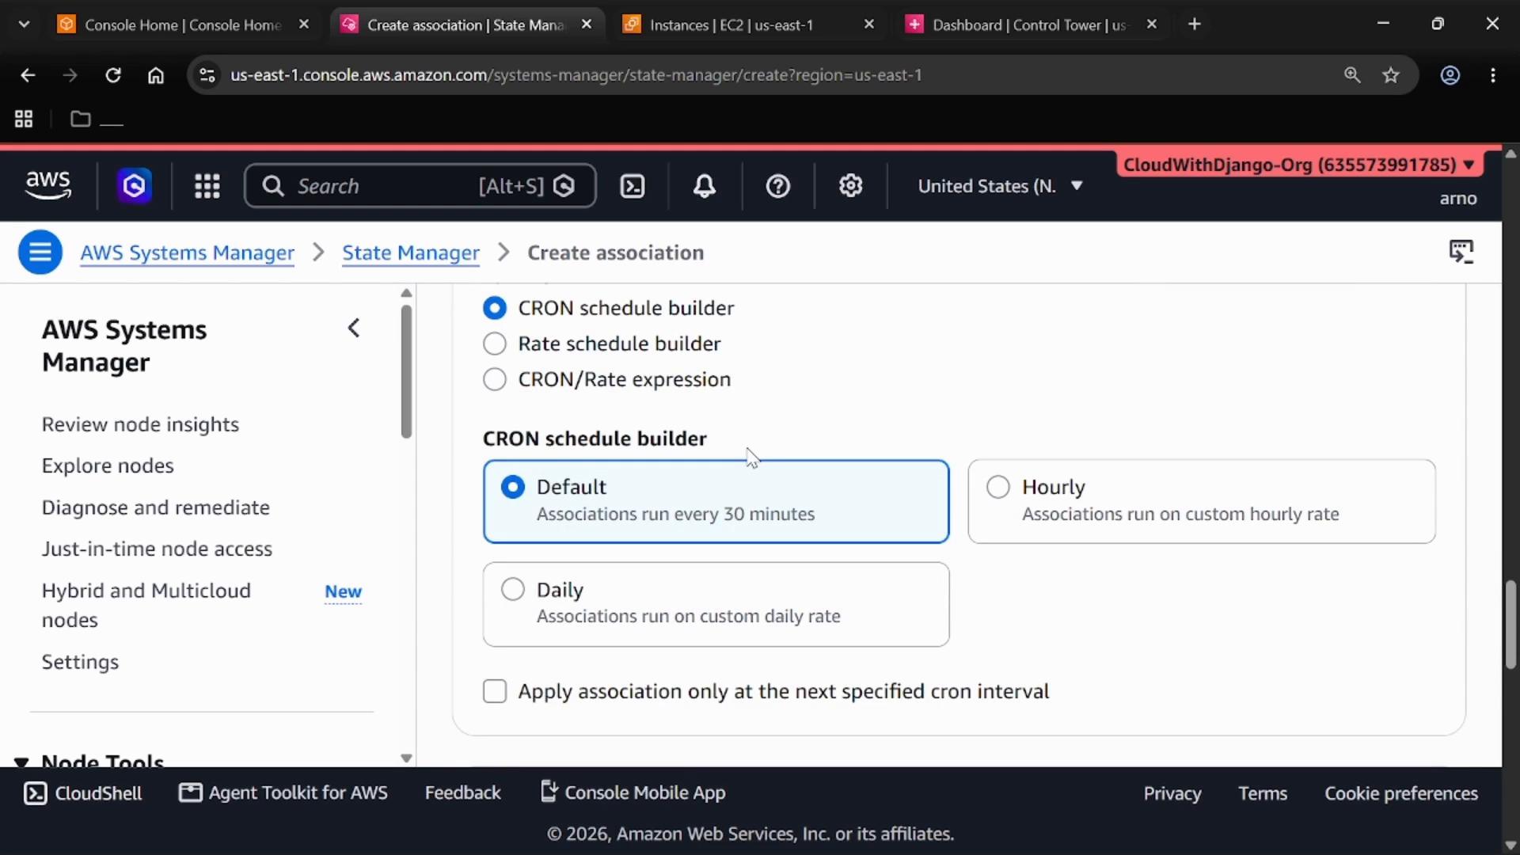Reload the page with the browser refresh icon
The height and width of the screenshot is (855, 1520).
(x=113, y=75)
